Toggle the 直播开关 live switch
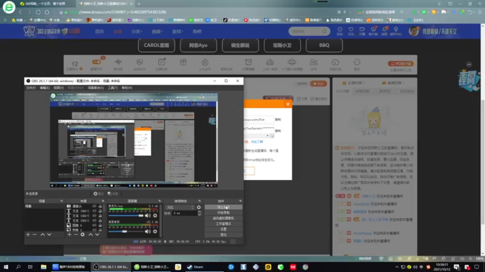The width and height of the screenshot is (485, 272). tap(96, 62)
